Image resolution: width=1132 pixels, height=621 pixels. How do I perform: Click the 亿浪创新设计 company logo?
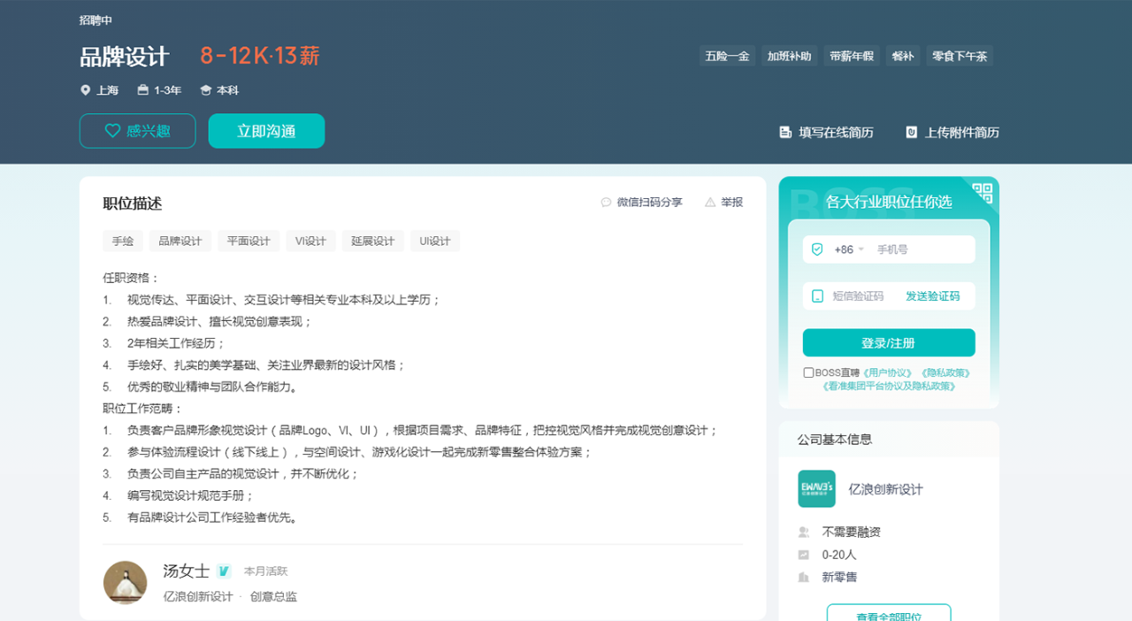pyautogui.click(x=816, y=489)
